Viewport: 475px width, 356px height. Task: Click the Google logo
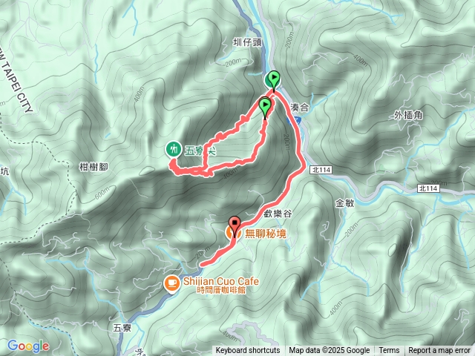point(28,346)
